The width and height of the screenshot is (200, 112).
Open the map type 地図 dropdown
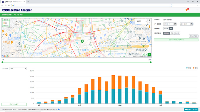coord(141,21)
